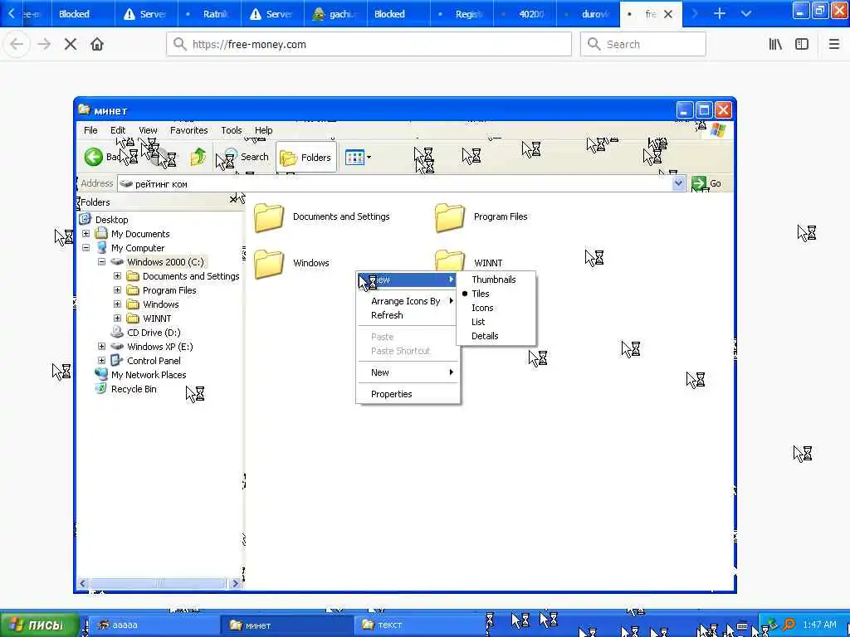The height and width of the screenshot is (637, 850).
Task: Select CD Drive (D:) in tree
Action: (154, 333)
